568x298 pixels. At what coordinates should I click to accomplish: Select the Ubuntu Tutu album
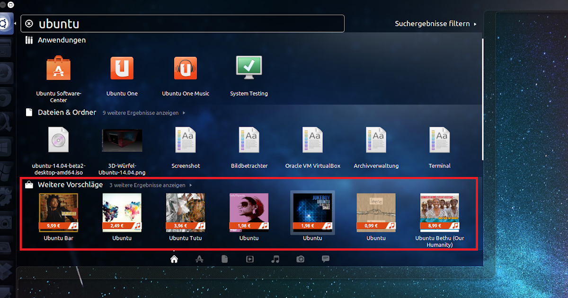(x=186, y=217)
